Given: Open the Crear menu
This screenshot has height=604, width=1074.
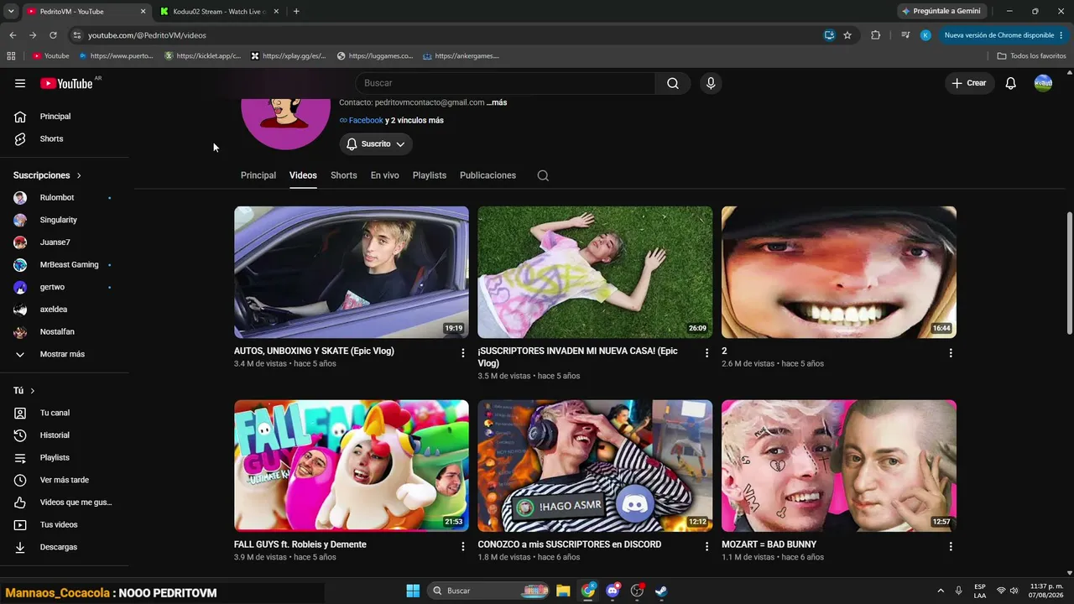Looking at the screenshot, I should (x=968, y=83).
